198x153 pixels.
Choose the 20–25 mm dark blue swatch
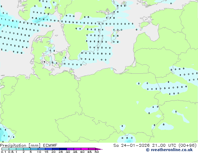coord(56,149)
